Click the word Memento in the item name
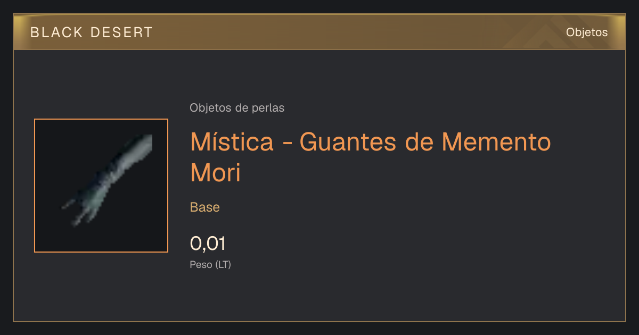Image resolution: width=639 pixels, height=335 pixels. click(x=496, y=142)
